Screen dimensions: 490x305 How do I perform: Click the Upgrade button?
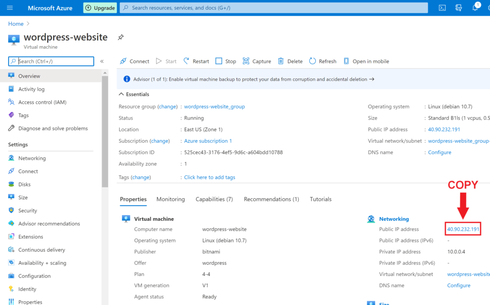pyautogui.click(x=100, y=8)
